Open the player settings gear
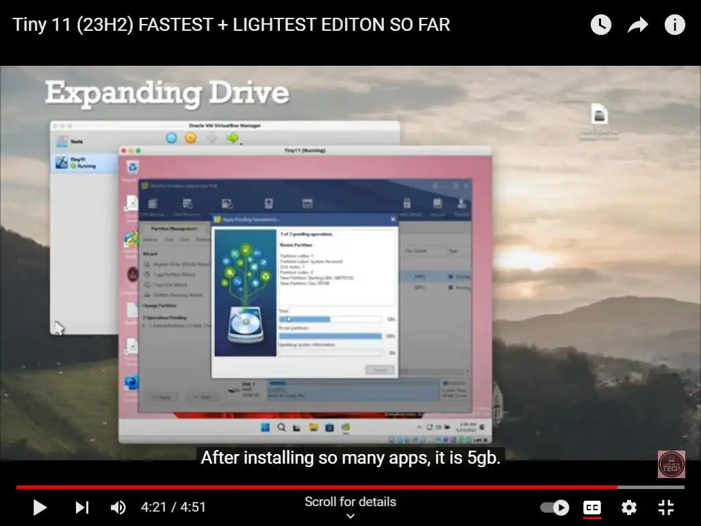The width and height of the screenshot is (701, 526). [628, 508]
